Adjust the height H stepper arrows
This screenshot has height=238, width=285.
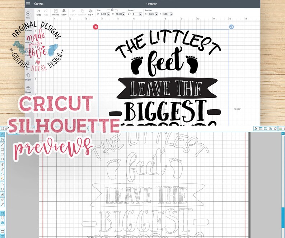click(123, 14)
